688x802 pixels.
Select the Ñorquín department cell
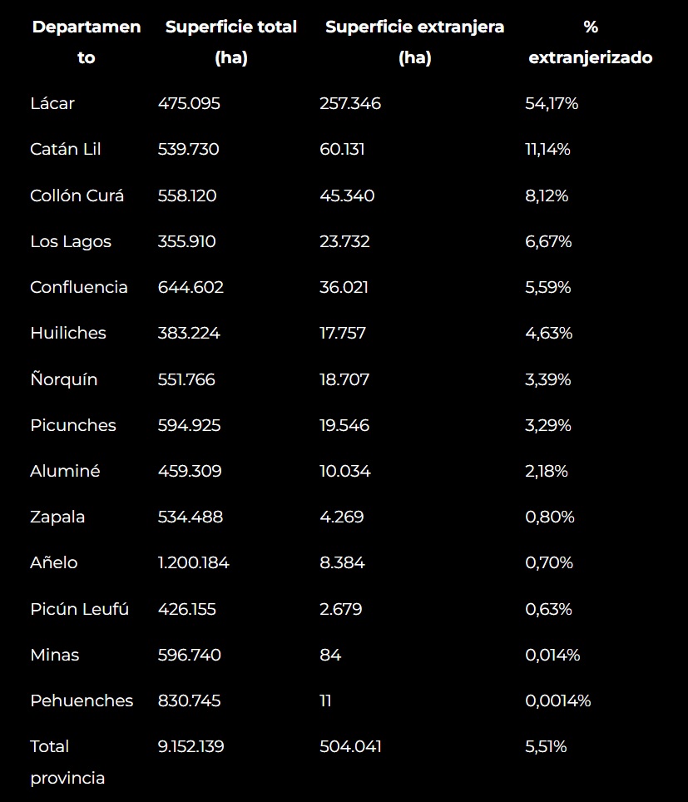click(x=64, y=379)
